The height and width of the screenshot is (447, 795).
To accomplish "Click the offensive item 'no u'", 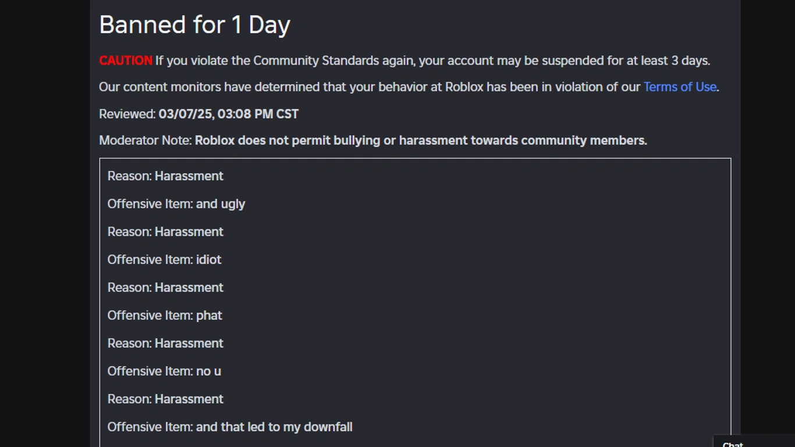I will tap(164, 371).
